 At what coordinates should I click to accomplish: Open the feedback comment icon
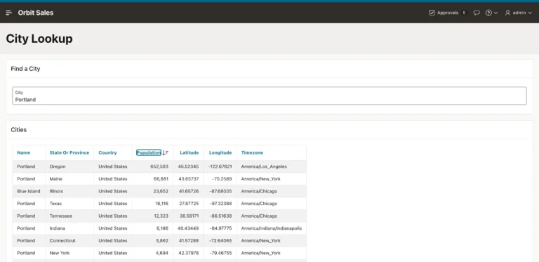pos(477,13)
